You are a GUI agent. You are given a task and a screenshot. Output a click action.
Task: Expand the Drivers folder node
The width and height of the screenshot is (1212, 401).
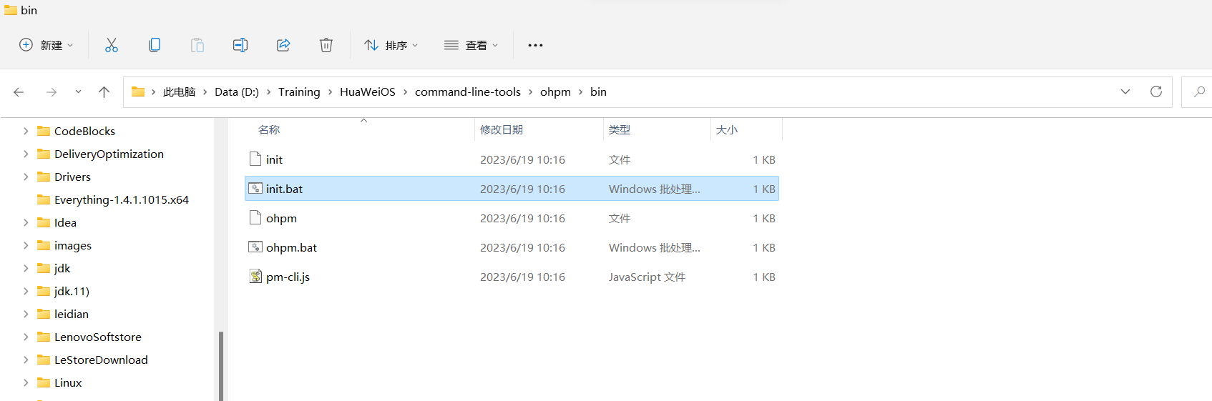pyautogui.click(x=26, y=177)
